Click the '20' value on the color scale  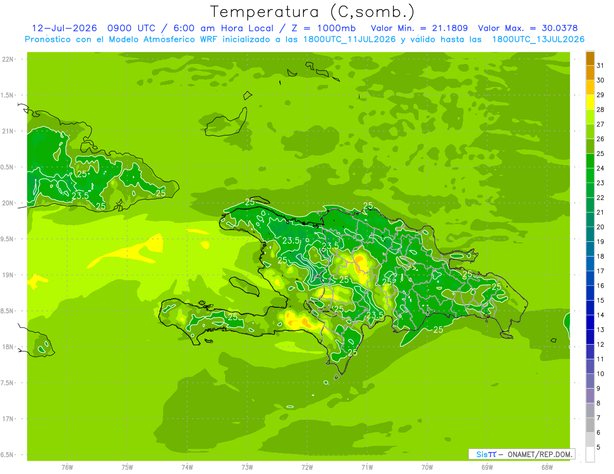pyautogui.click(x=601, y=227)
